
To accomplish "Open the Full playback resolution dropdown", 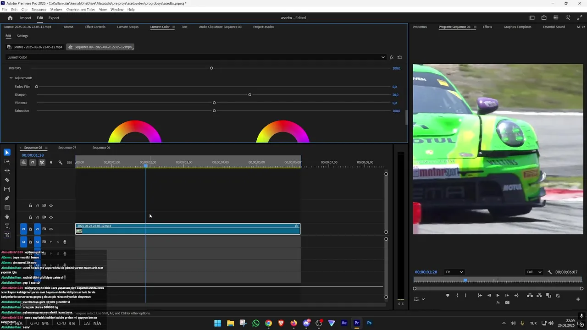I will (x=534, y=272).
